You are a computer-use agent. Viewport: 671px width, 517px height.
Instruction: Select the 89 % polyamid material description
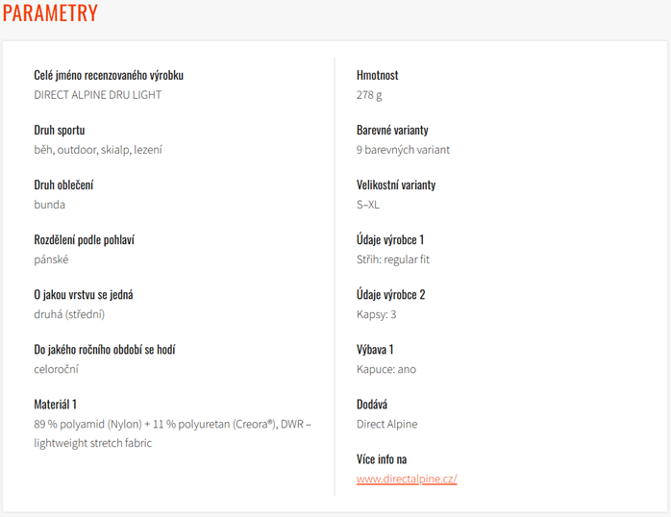172,433
